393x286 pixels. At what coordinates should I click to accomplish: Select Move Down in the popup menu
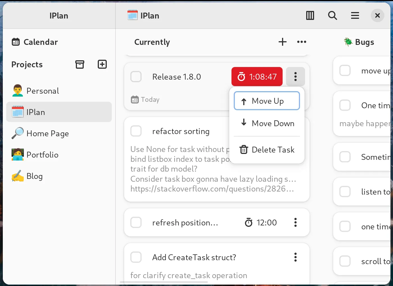267,123
